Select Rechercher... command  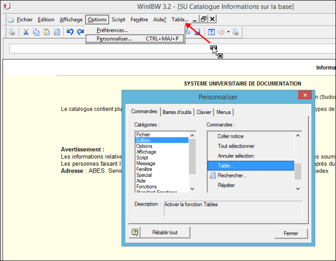coord(251,175)
